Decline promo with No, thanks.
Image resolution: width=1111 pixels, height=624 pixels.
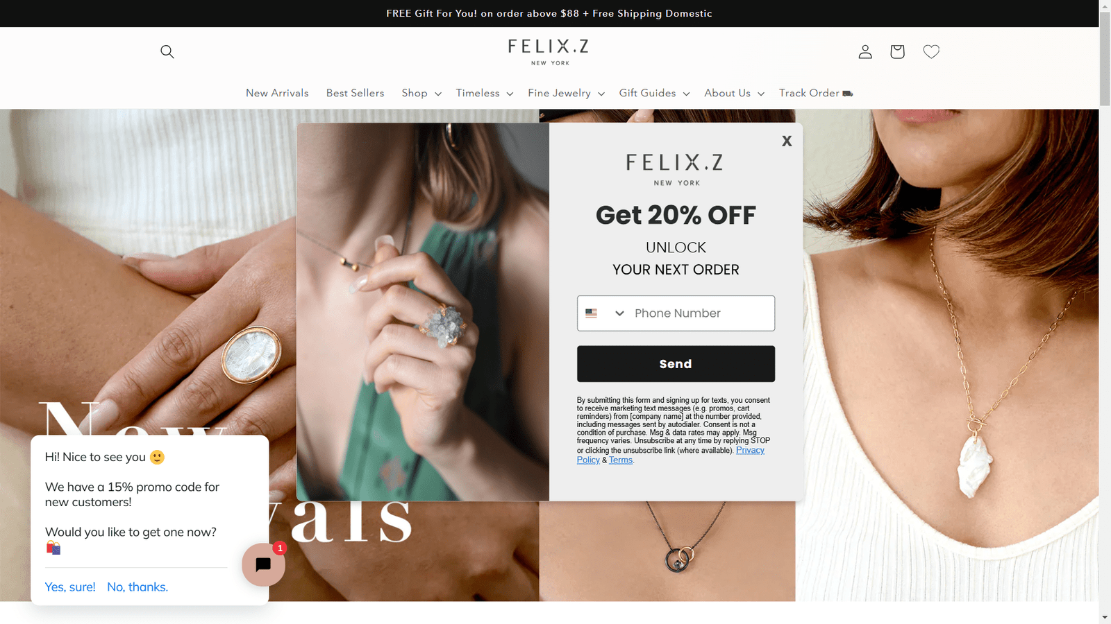(x=137, y=587)
